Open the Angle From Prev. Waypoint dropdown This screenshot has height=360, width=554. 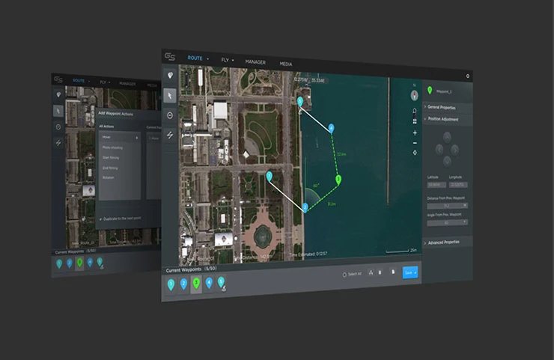(x=447, y=222)
